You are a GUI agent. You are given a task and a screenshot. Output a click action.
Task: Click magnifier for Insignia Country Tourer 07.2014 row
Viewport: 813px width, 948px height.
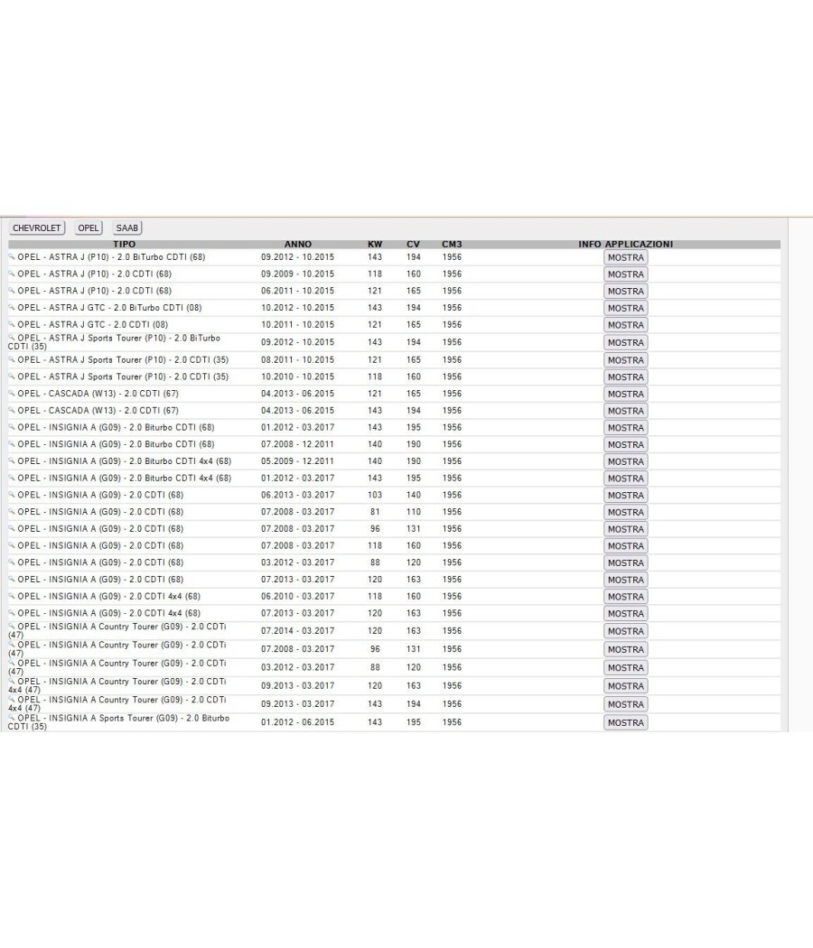[12, 627]
